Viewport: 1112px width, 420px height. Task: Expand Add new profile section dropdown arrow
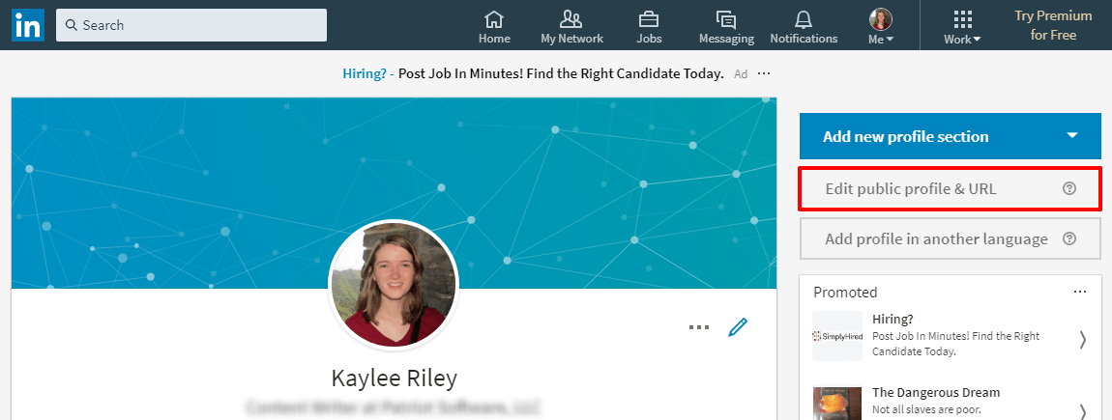coord(1071,136)
